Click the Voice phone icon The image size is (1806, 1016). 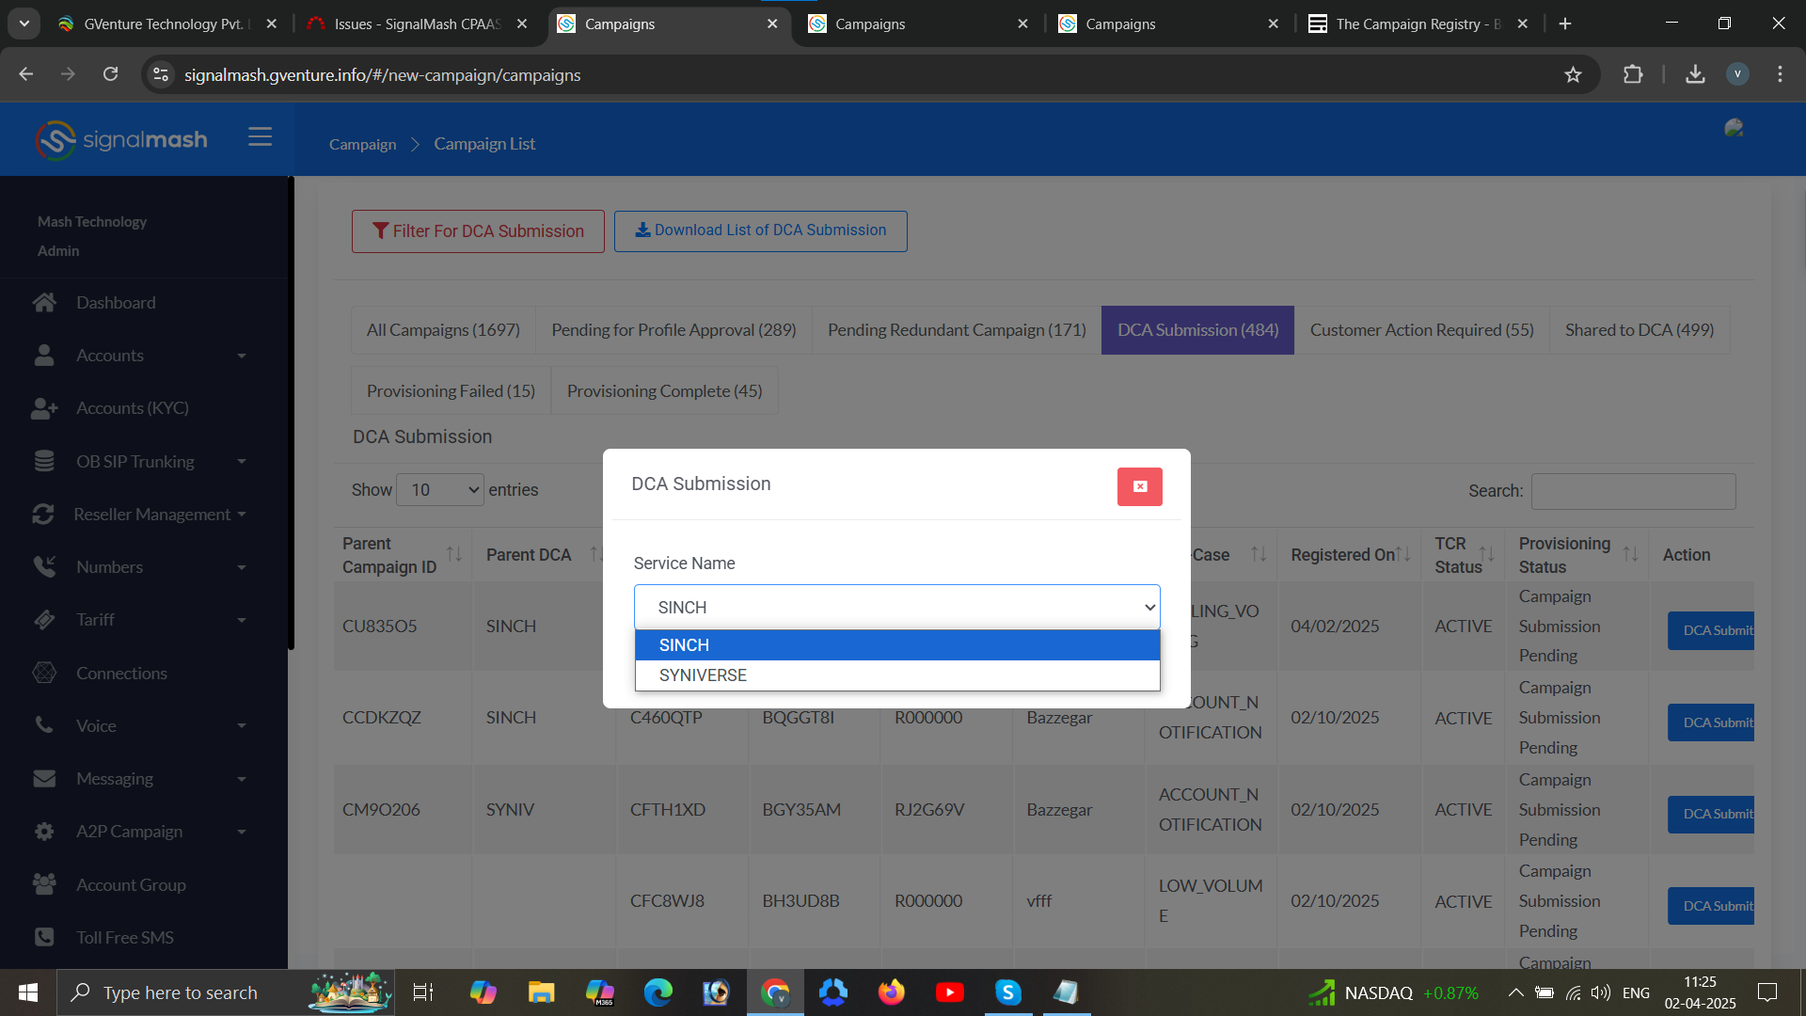pyautogui.click(x=43, y=725)
